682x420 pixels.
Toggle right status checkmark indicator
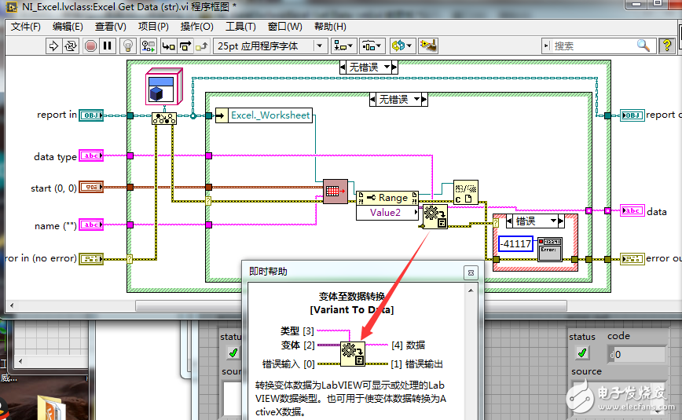pos(582,352)
